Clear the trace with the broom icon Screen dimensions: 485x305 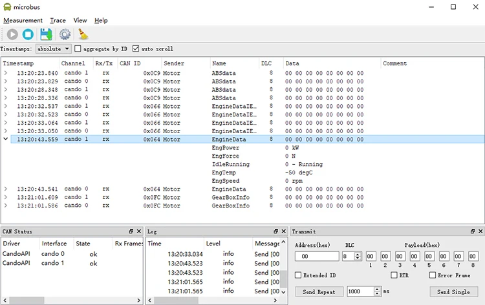point(83,34)
